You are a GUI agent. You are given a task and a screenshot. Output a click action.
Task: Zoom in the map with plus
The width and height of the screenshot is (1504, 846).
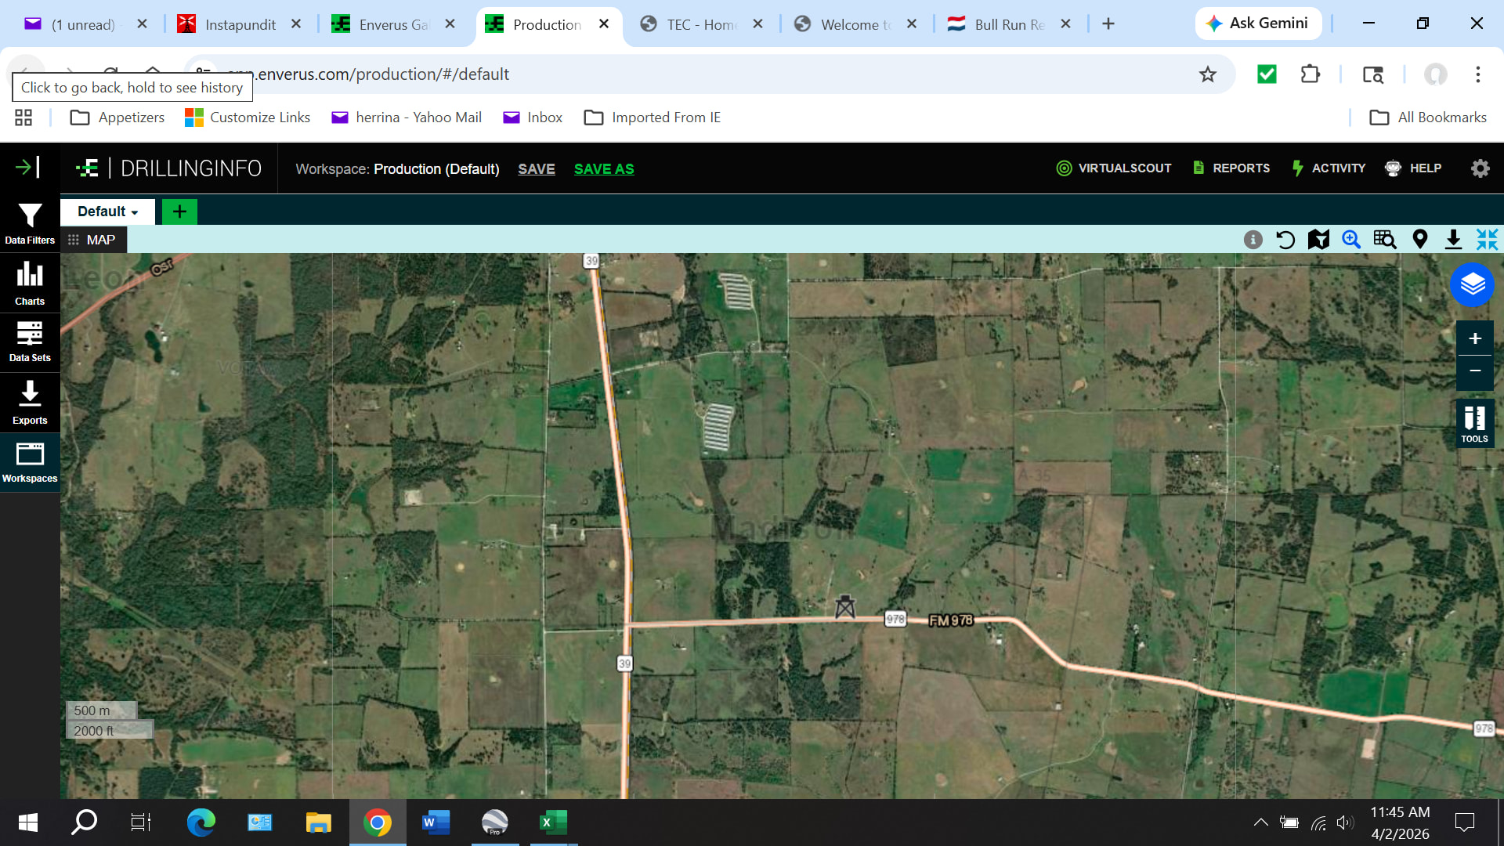1474,338
